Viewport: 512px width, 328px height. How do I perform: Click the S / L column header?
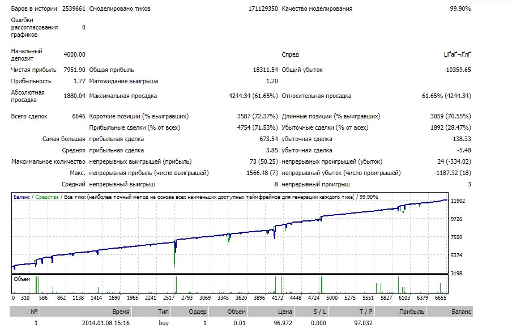(x=310, y=312)
